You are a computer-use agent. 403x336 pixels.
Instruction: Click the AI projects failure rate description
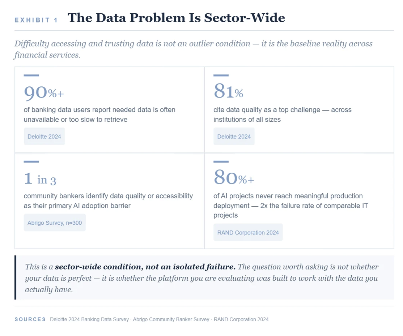pyautogui.click(x=291, y=205)
